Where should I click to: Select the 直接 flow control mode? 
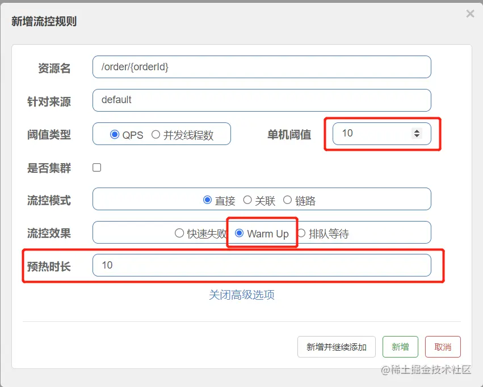(207, 200)
